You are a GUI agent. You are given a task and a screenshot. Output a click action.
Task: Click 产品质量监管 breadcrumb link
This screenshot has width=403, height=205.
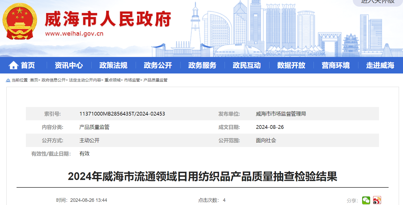pos(155,80)
